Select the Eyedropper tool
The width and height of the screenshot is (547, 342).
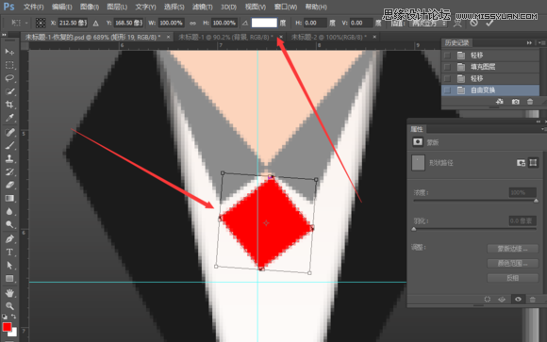click(x=9, y=118)
